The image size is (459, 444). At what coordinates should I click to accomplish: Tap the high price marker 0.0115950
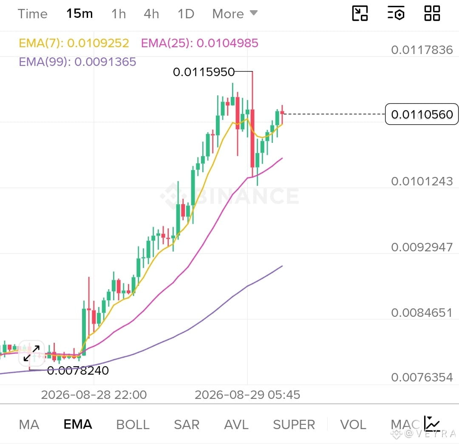click(204, 72)
